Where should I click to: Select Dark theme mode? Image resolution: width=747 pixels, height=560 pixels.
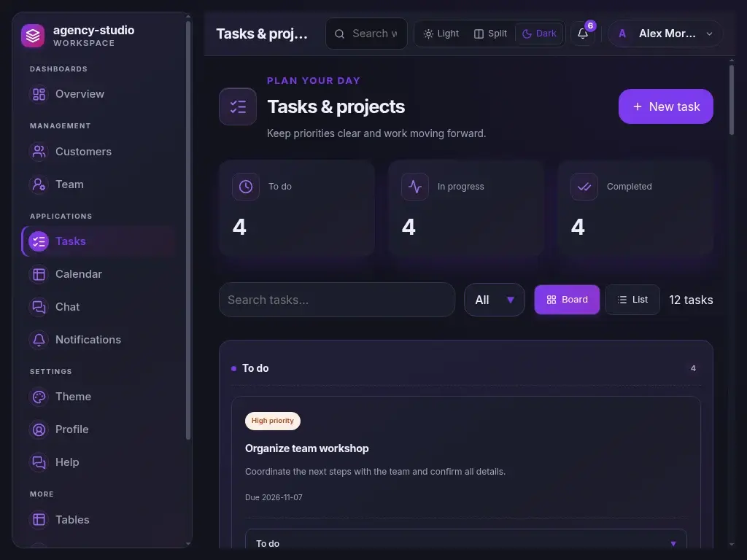[x=539, y=34]
